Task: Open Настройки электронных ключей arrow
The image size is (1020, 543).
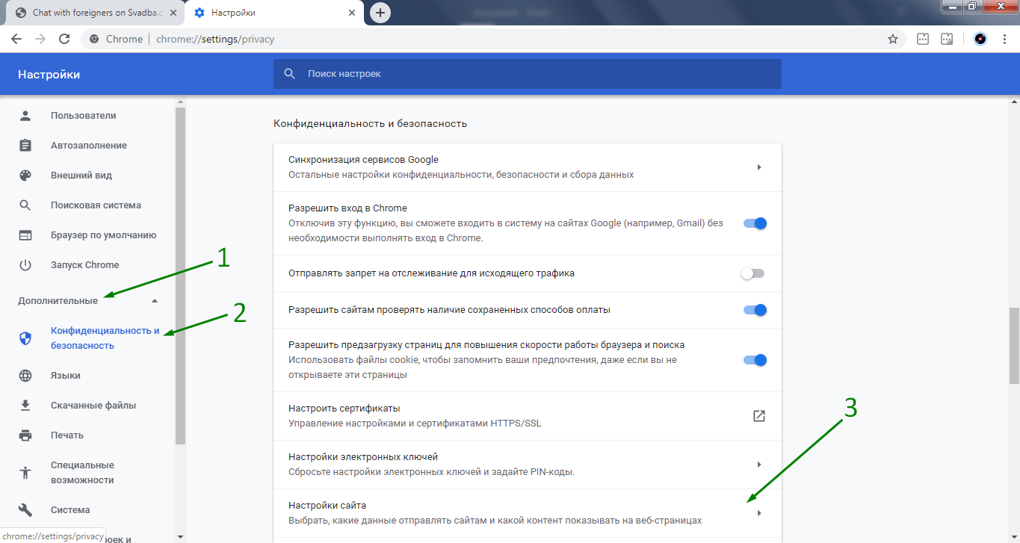Action: (x=758, y=465)
